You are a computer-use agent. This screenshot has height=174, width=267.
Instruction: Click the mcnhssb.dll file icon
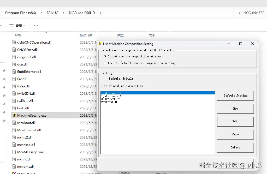(14, 145)
